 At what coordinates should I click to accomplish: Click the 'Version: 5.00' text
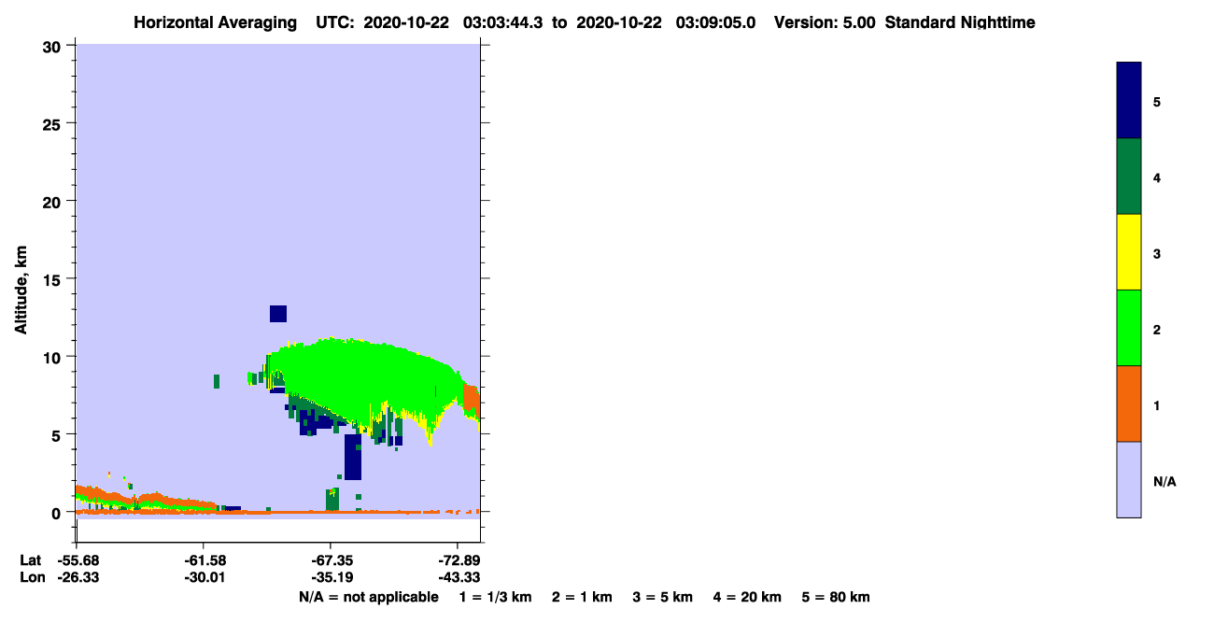825,22
